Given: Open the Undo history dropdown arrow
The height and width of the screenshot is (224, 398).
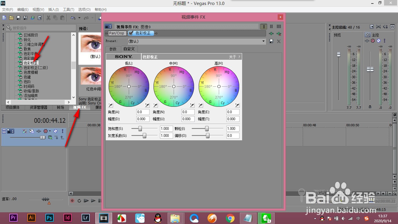Looking at the screenshot, I should point(79,18).
